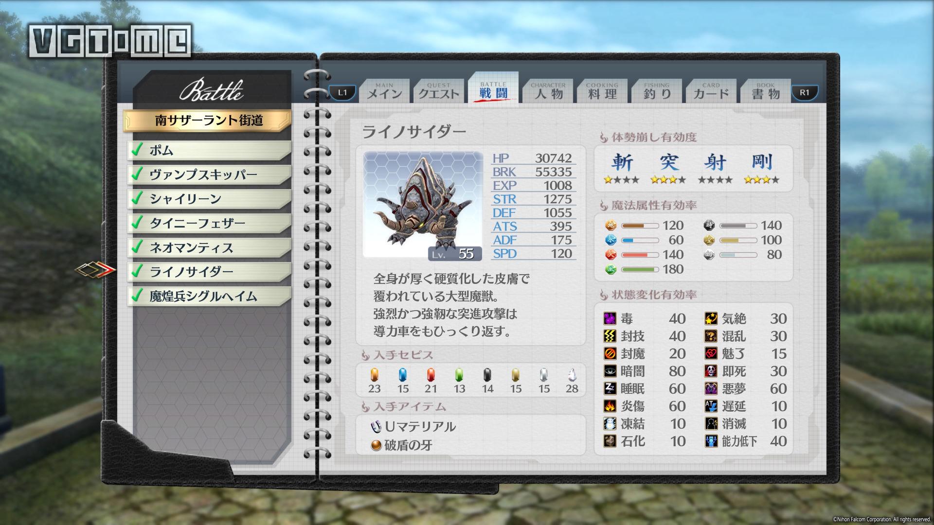
Task: Click the 睡眠 sleep status icon
Action: pyautogui.click(x=610, y=389)
